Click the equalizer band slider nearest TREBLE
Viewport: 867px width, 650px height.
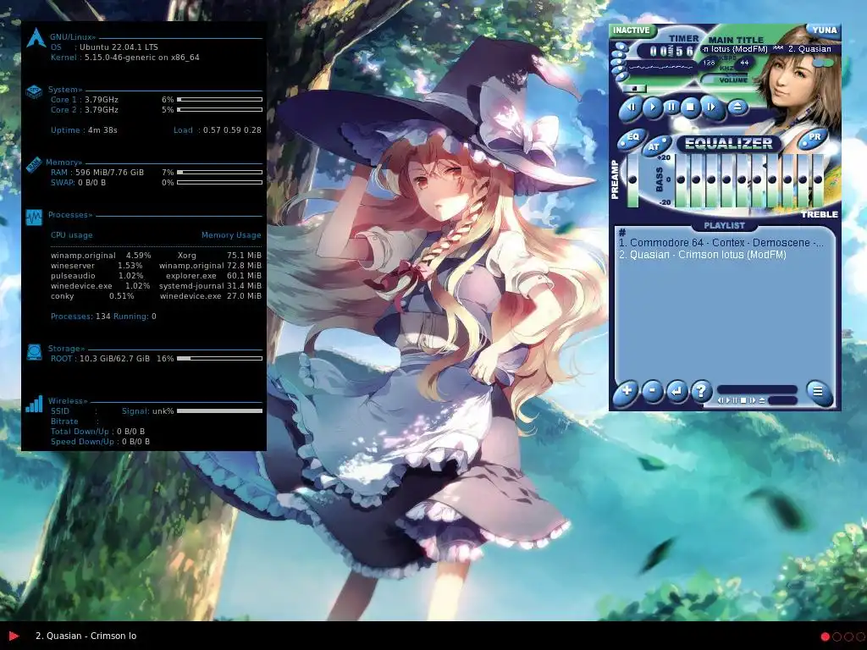pyautogui.click(x=818, y=179)
